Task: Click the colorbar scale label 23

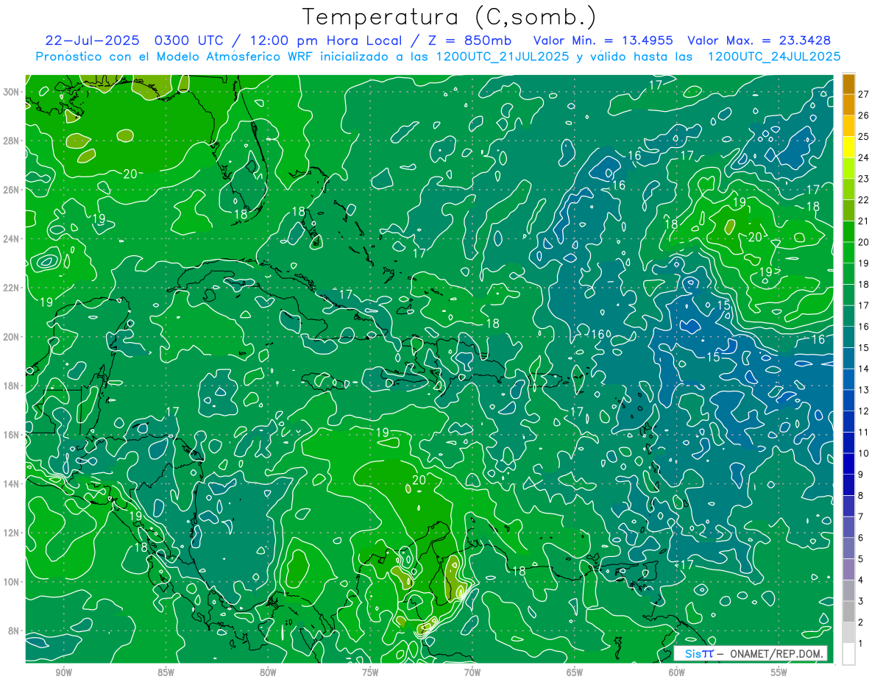Action: pos(864,179)
